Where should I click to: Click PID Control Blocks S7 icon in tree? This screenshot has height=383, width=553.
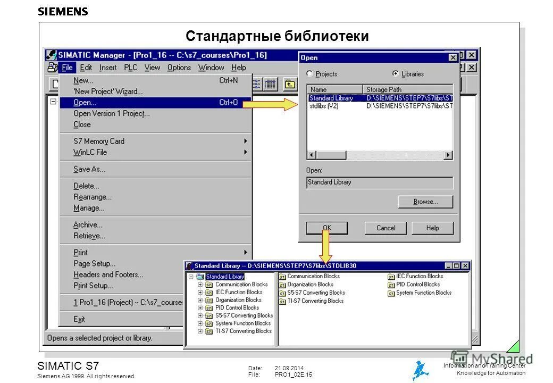coord(209,307)
